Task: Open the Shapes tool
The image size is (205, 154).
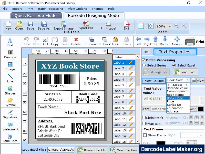Action: (10, 90)
